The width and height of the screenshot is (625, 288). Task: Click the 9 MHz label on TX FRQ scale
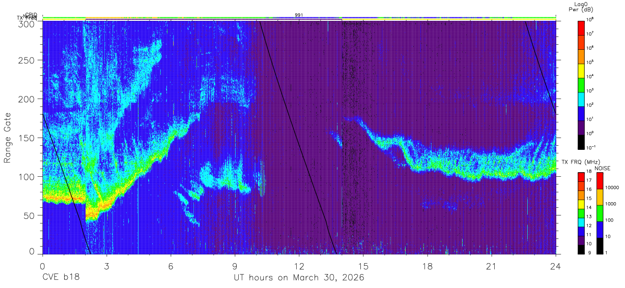point(589,252)
